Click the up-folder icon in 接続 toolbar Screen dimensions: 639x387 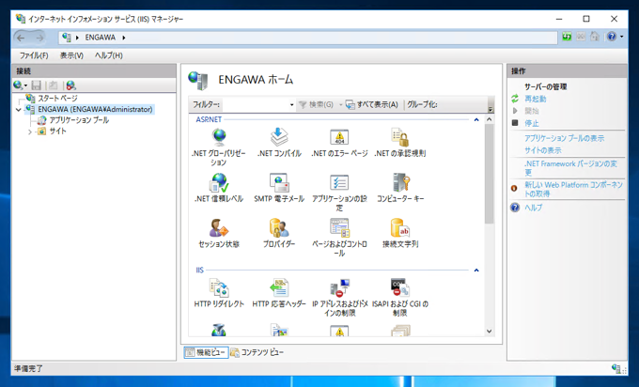[x=53, y=85]
